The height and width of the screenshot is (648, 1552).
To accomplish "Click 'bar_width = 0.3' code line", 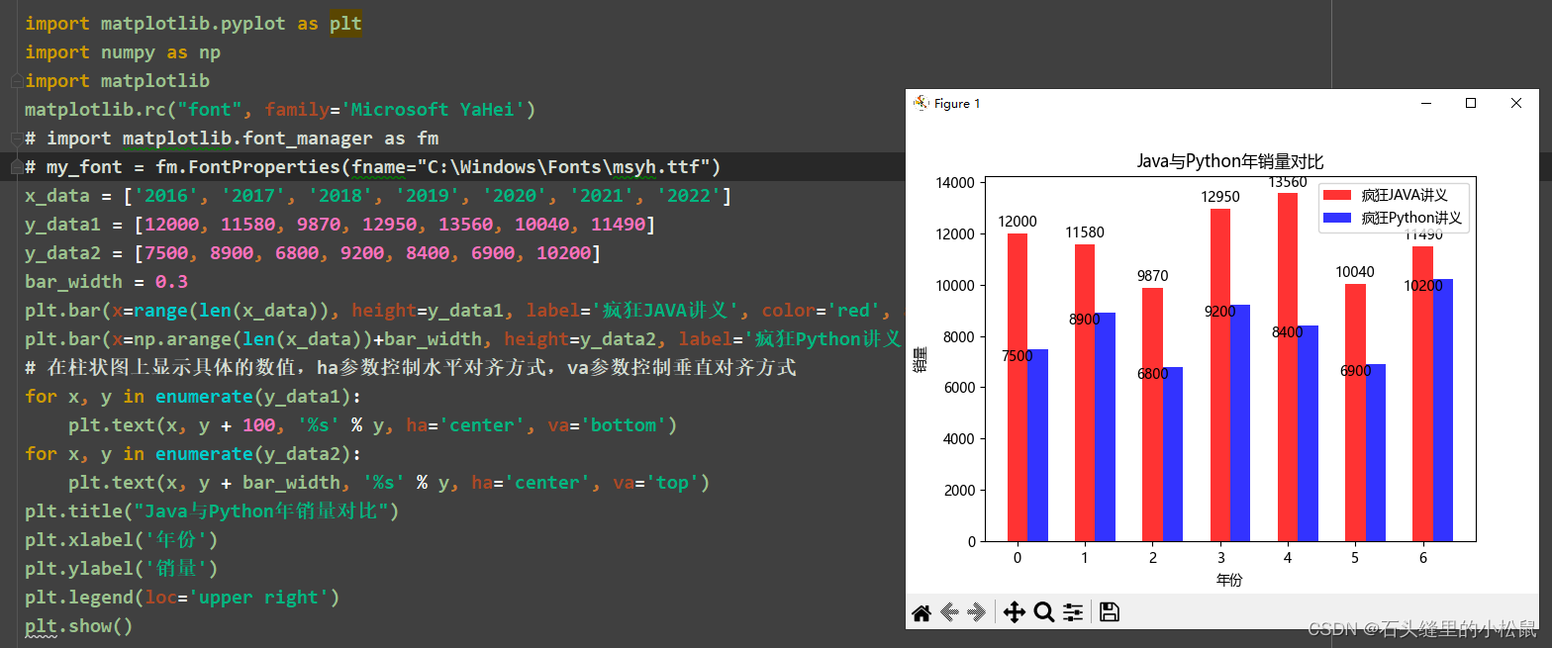I will (x=106, y=281).
